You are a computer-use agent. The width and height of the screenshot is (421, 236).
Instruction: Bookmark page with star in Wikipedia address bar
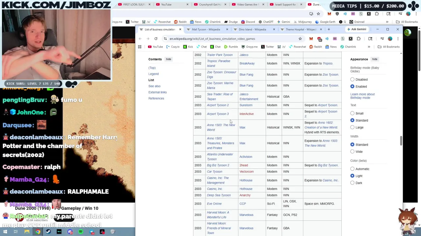point(300,39)
